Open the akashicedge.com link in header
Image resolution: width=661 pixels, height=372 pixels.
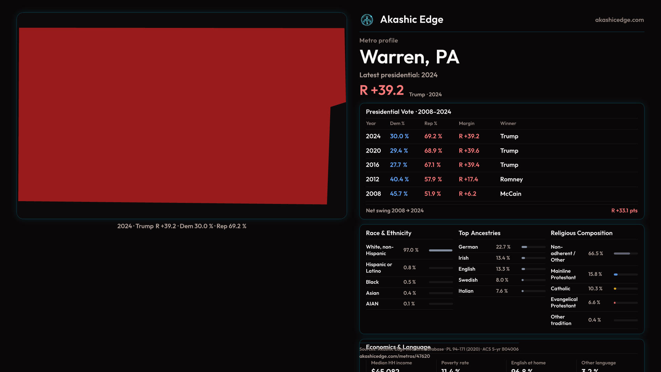(619, 20)
